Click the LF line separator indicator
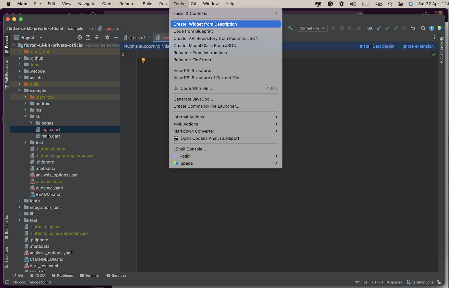This screenshot has height=288, width=449. pyautogui.click(x=366, y=282)
